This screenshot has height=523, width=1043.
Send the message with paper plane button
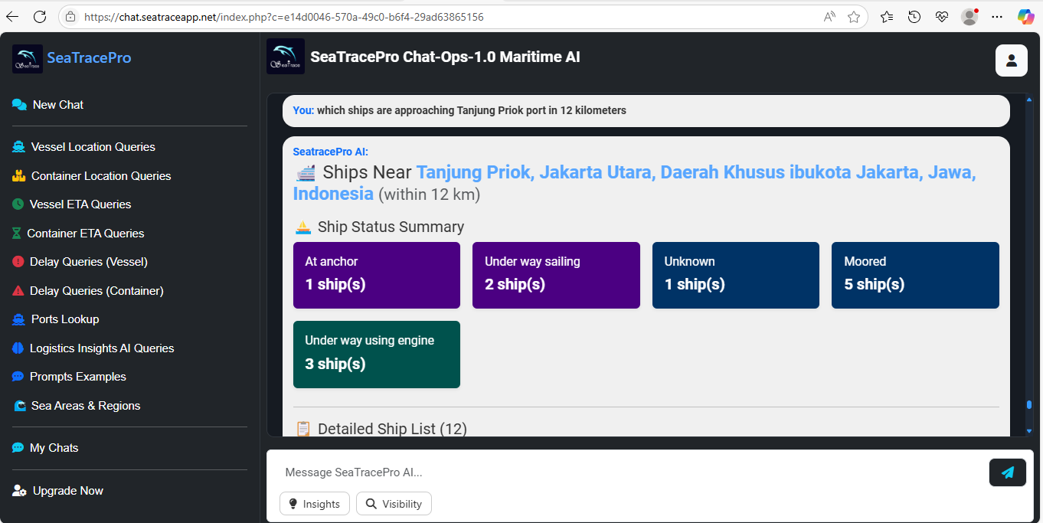click(x=1008, y=472)
